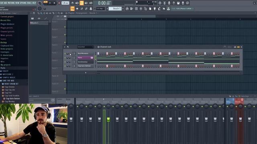The width and height of the screenshot is (257, 144).
Task: Mute the Clap Kalin Bottom channel LED
Action: click(65, 66)
